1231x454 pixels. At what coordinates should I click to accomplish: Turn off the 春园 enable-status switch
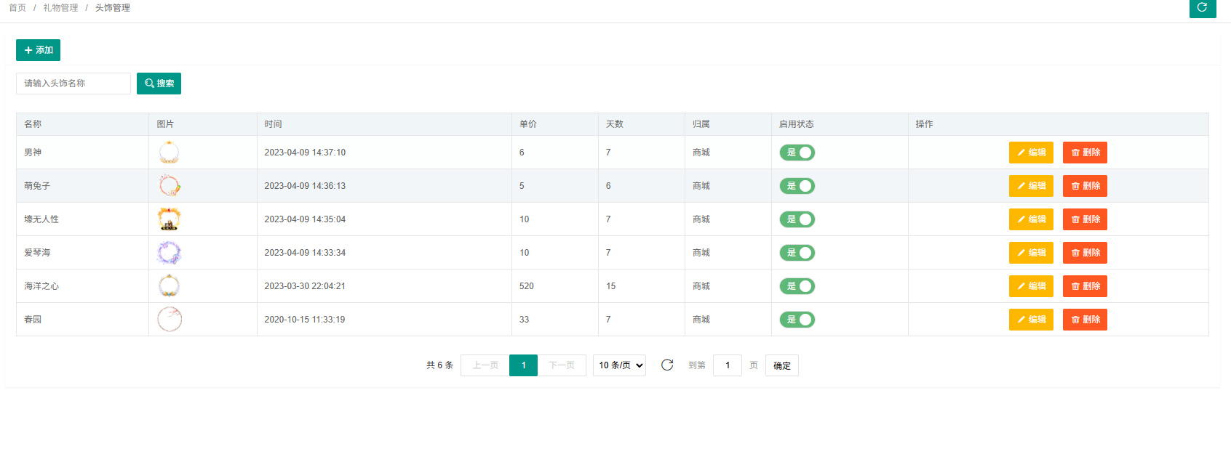click(x=797, y=320)
